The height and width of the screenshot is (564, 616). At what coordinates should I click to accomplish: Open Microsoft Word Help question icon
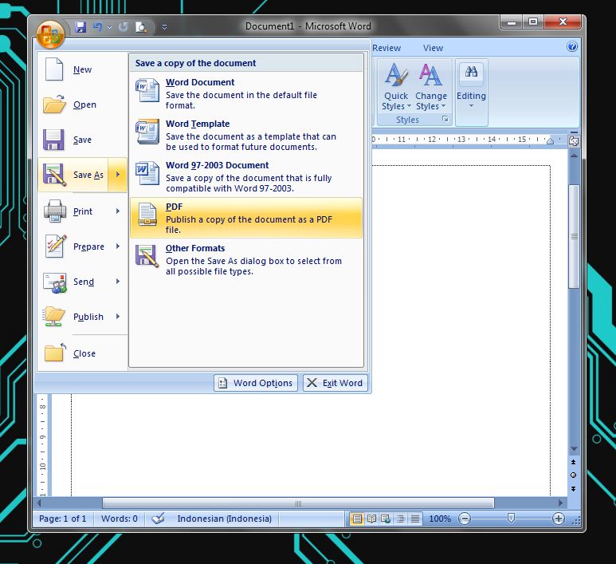pyautogui.click(x=572, y=47)
